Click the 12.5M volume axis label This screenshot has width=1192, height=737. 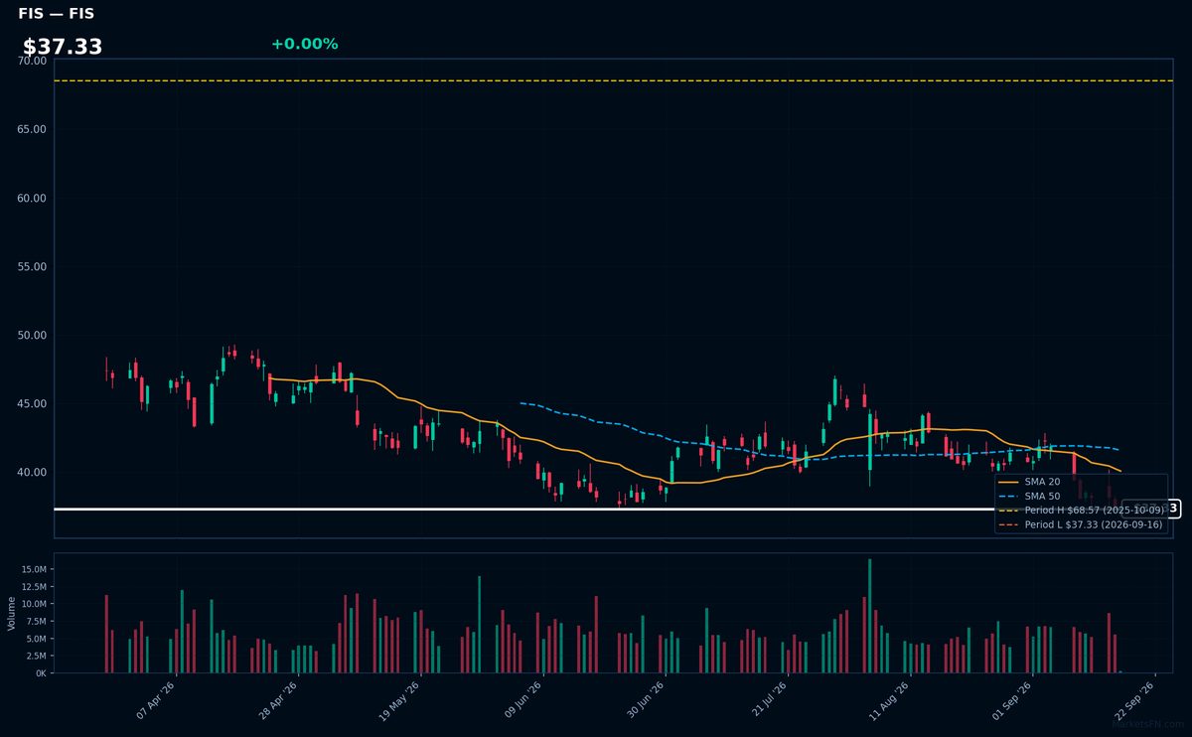click(33, 587)
